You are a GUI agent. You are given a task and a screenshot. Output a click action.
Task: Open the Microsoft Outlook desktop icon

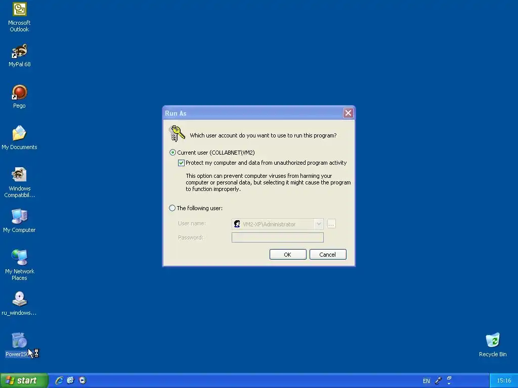tap(19, 17)
